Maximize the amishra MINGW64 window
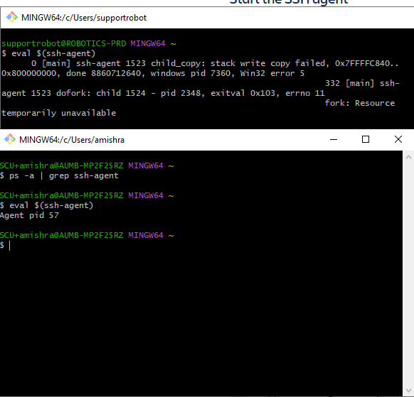The image size is (414, 397). tap(366, 139)
